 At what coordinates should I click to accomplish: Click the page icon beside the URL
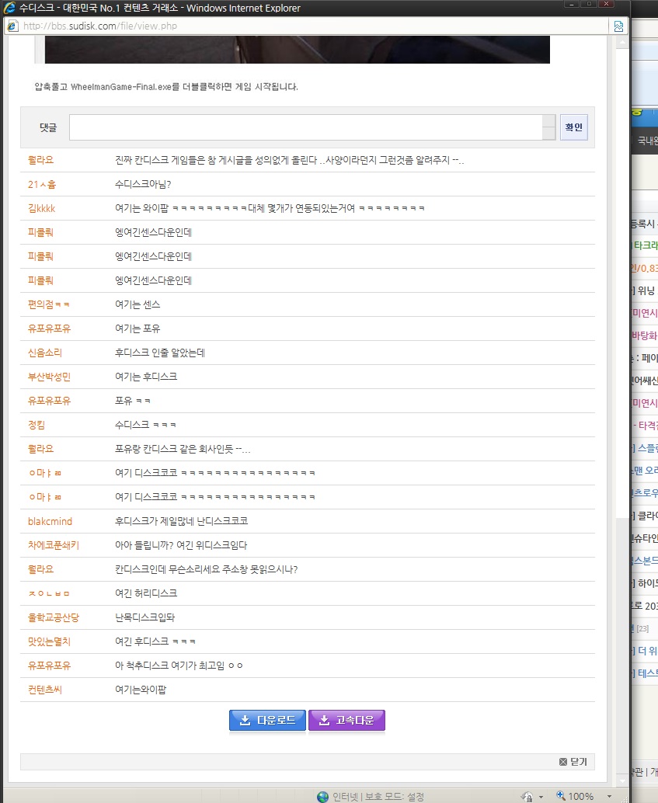[12, 26]
